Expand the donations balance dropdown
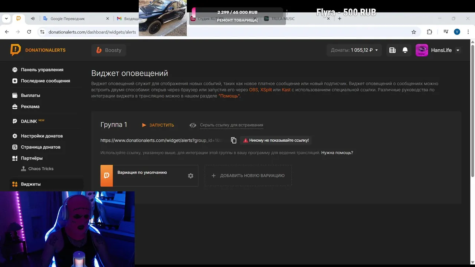This screenshot has width=475, height=267. click(x=354, y=50)
